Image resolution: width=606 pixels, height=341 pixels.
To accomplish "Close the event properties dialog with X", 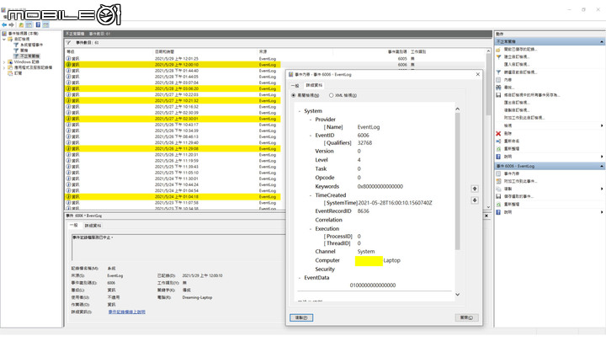I will click(478, 74).
